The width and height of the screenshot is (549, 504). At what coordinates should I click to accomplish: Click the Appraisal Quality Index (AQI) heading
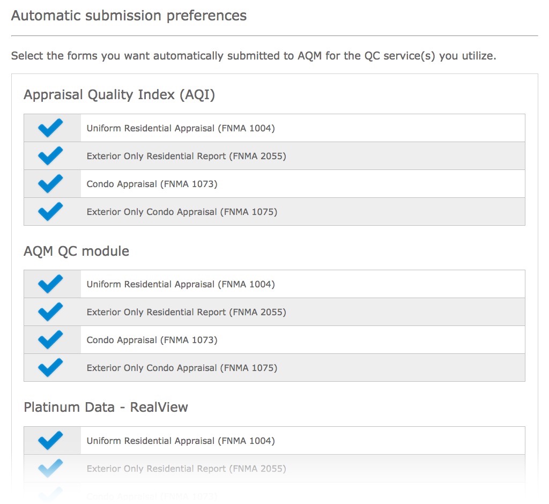(119, 95)
